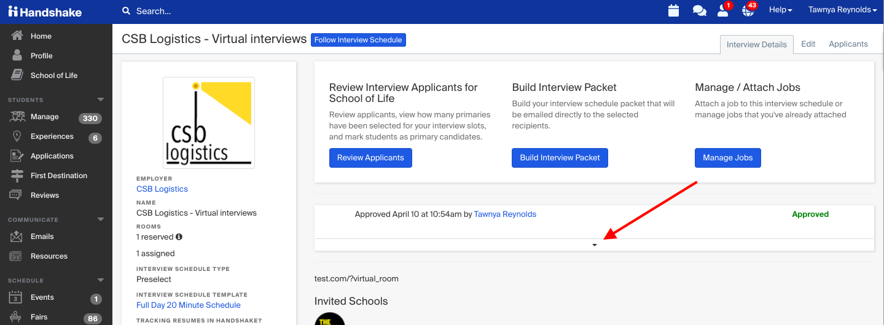Click the invited school thumbnail
884x325 pixels.
pos(330,319)
